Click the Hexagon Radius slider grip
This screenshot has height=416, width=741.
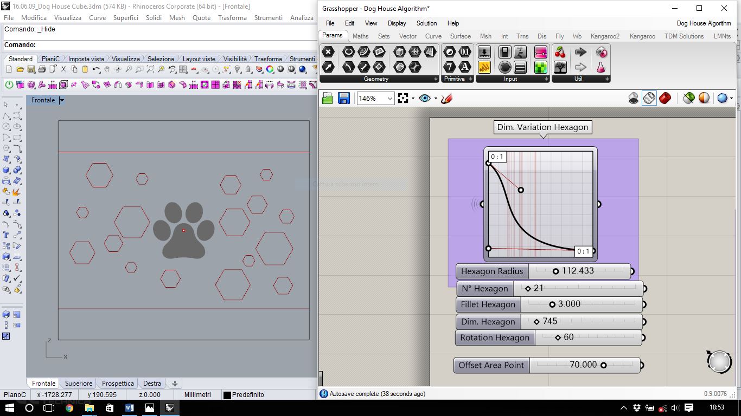(555, 271)
